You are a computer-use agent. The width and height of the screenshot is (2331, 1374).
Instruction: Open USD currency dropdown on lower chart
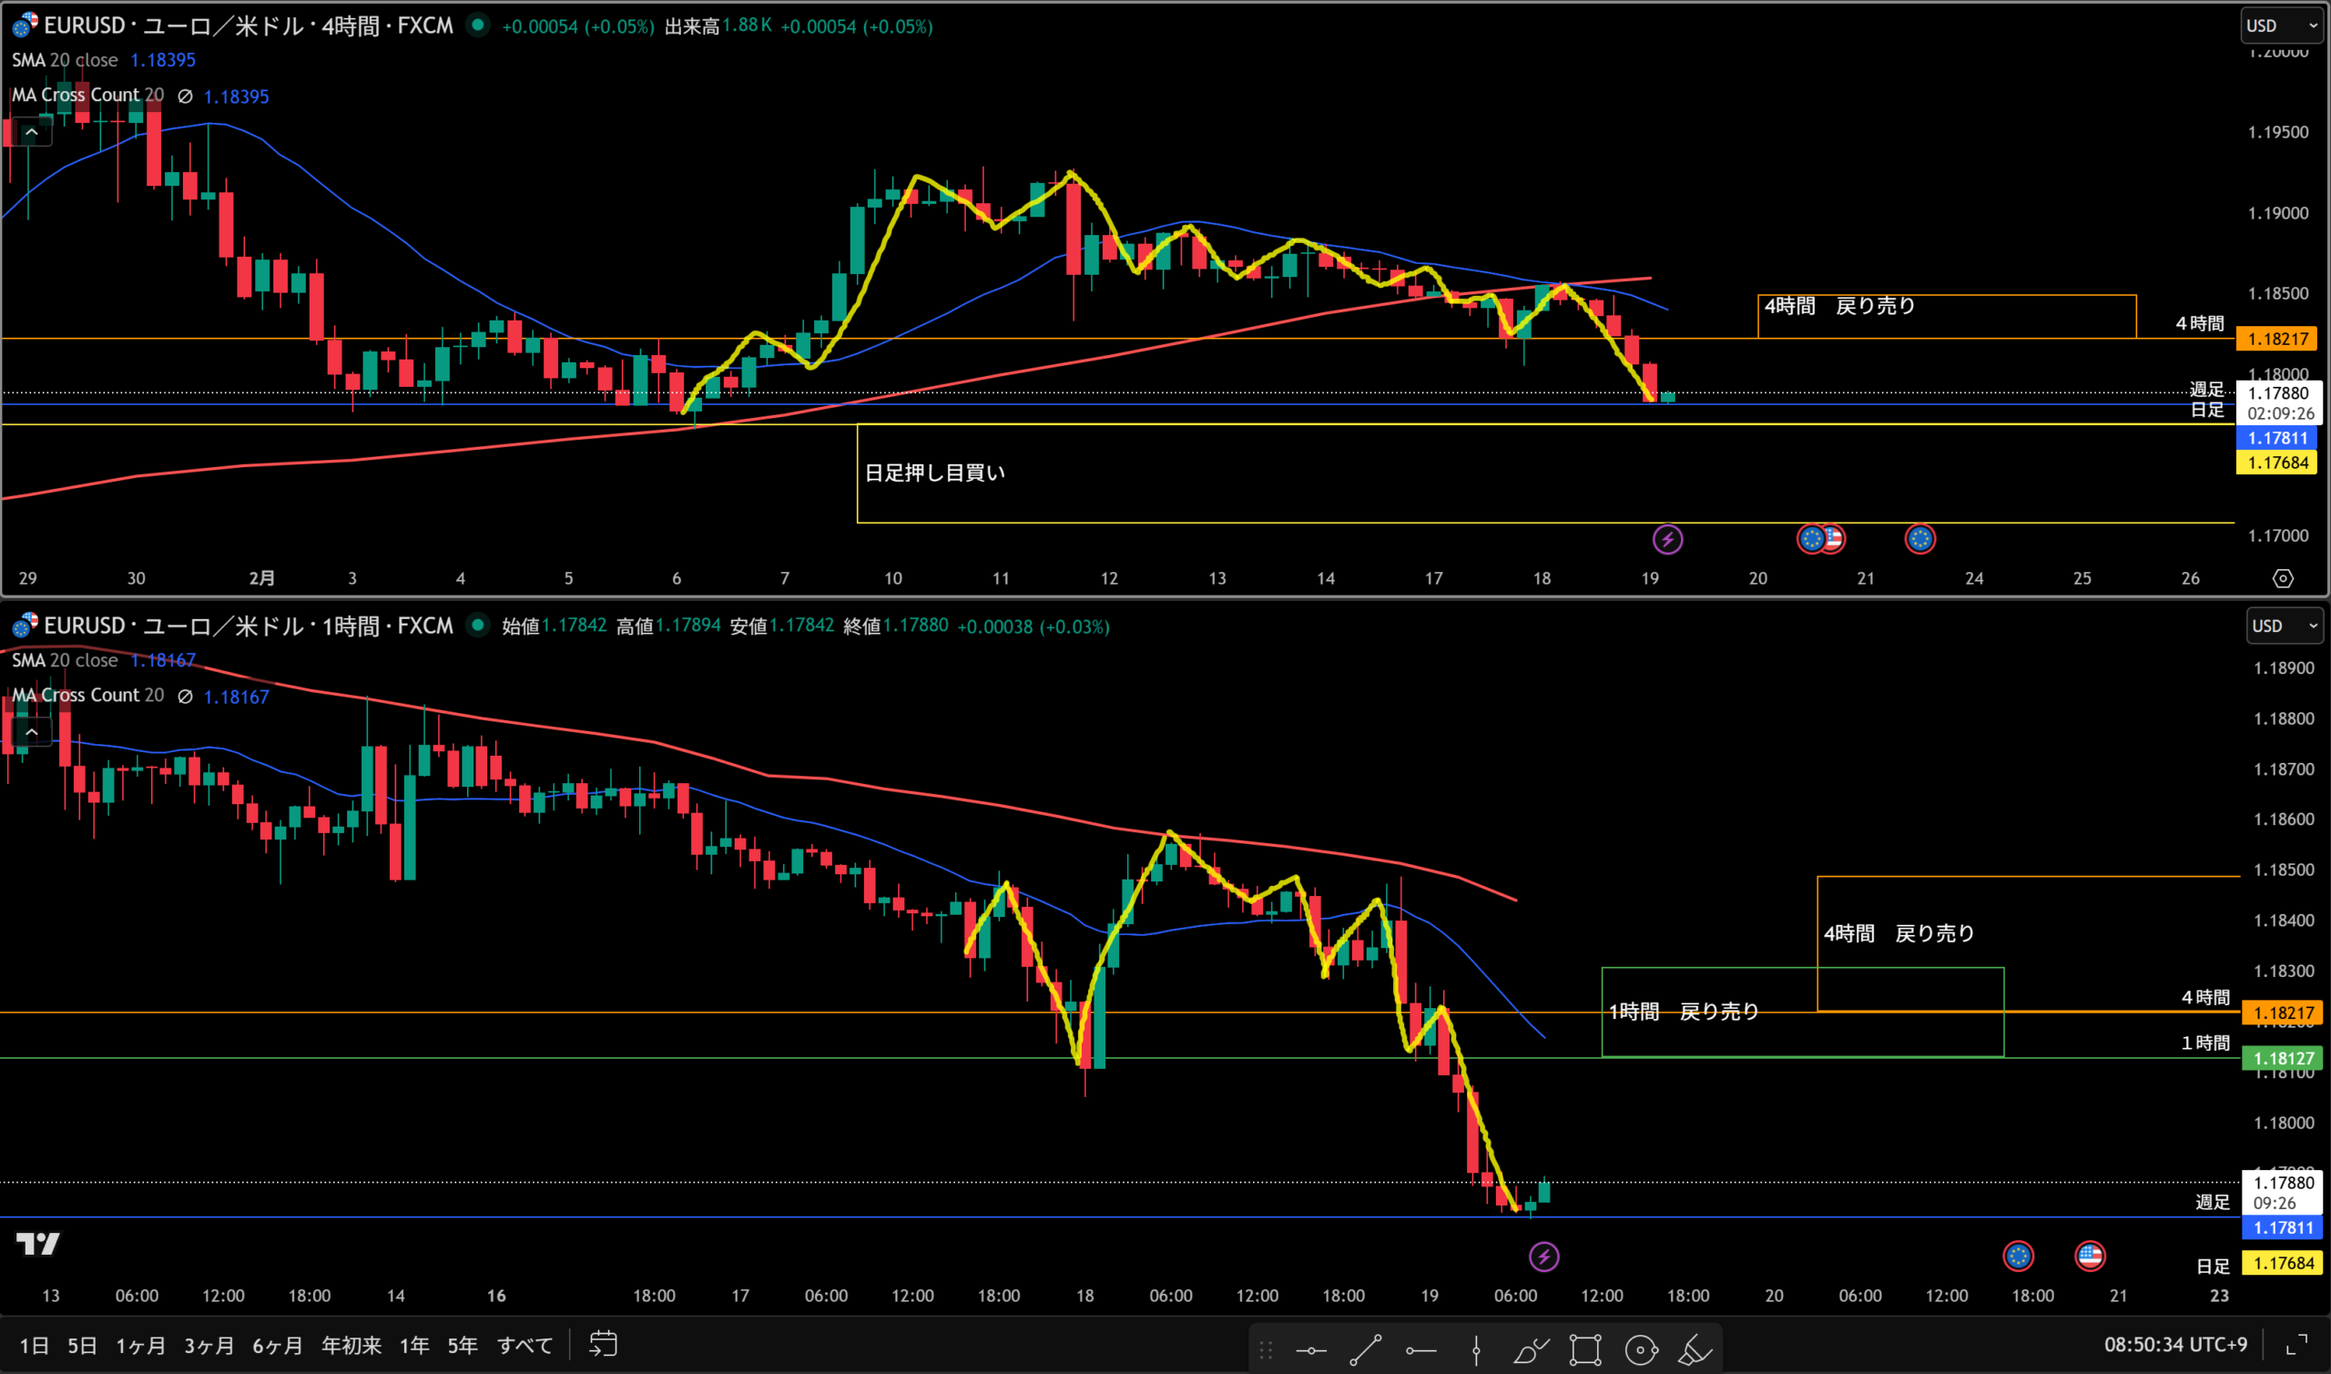2284,626
